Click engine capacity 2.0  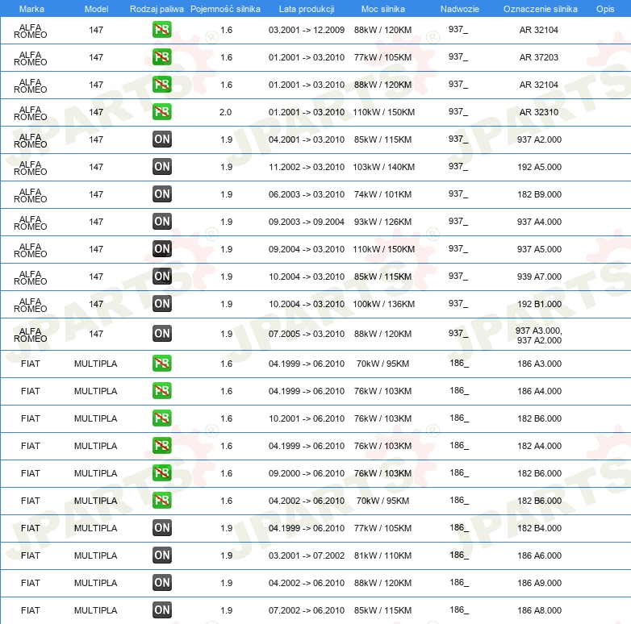[x=225, y=112]
